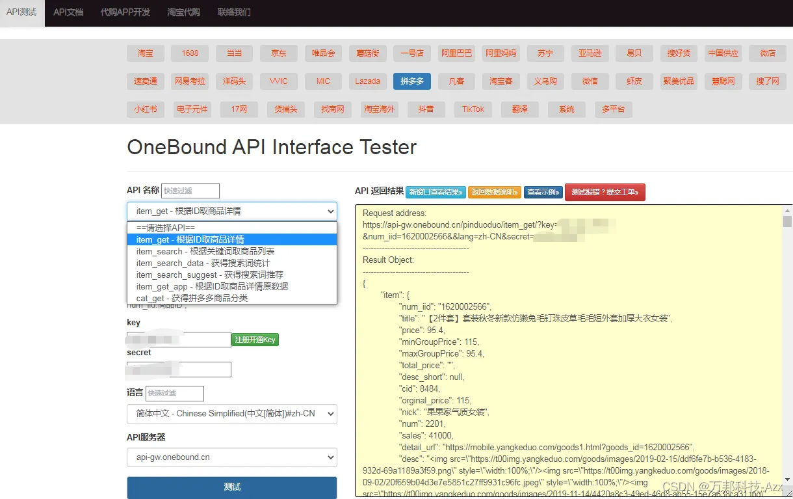Click the red 测试报错?提交工单 button

pyautogui.click(x=605, y=192)
